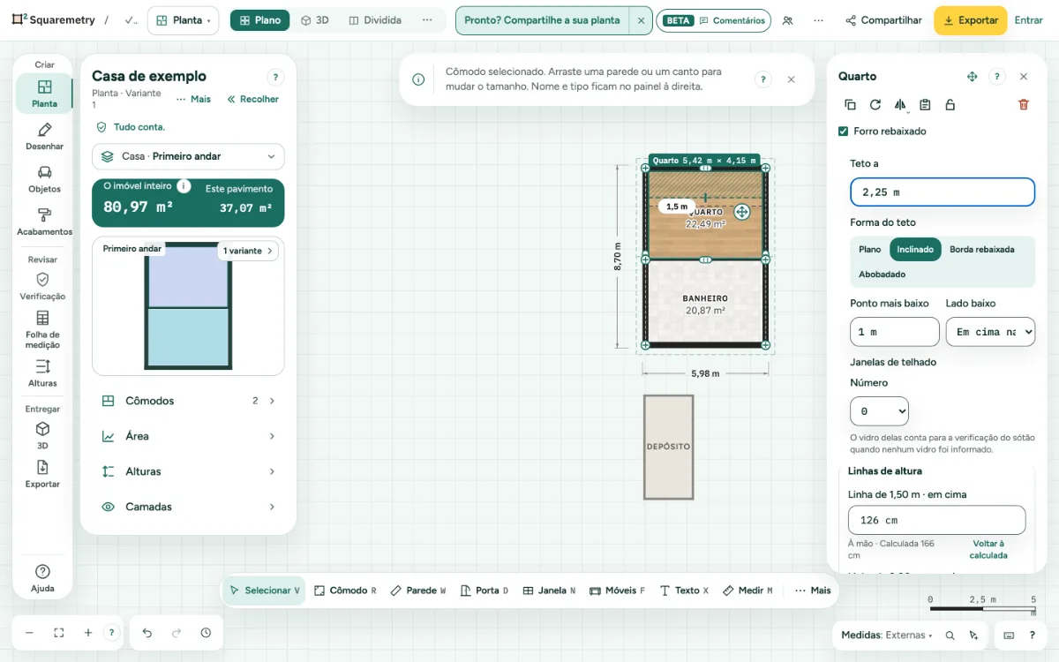Open the mirror/flip options icon
Image resolution: width=1059 pixels, height=662 pixels.
click(900, 104)
